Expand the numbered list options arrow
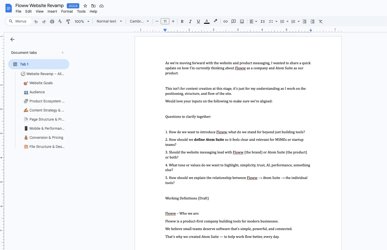Screen dimensions: 387x250 299,21
